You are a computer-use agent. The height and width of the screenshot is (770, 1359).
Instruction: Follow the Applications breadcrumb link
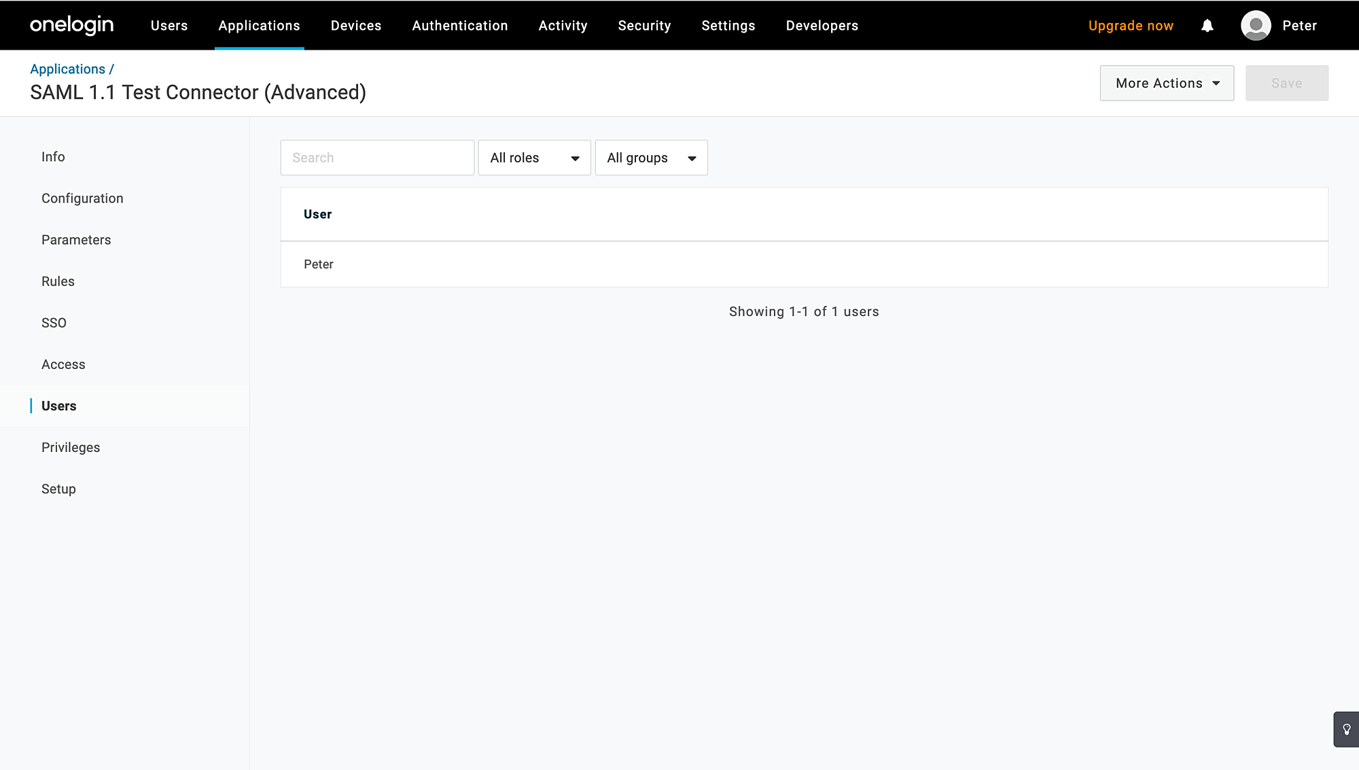tap(67, 69)
